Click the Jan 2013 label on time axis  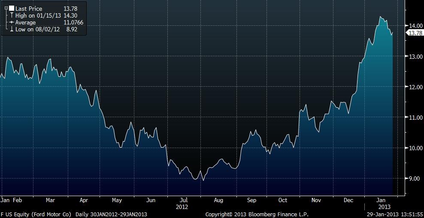coord(381,203)
